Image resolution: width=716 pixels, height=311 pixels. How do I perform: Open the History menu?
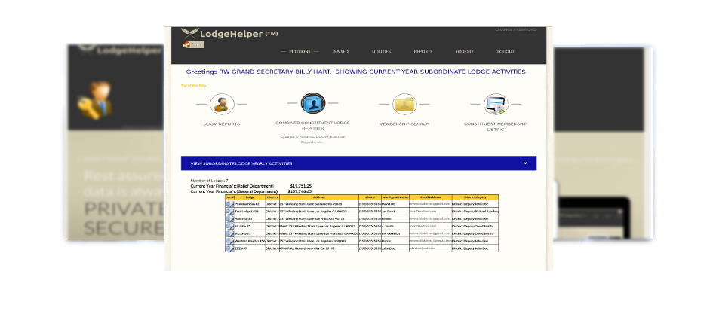tap(465, 52)
